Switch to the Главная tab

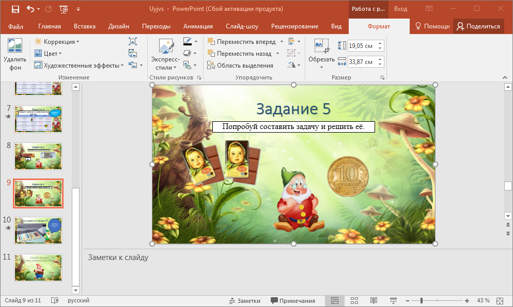[x=50, y=26]
